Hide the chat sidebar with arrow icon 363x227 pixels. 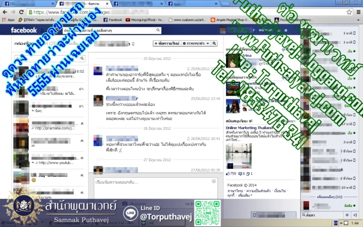(x=355, y=215)
